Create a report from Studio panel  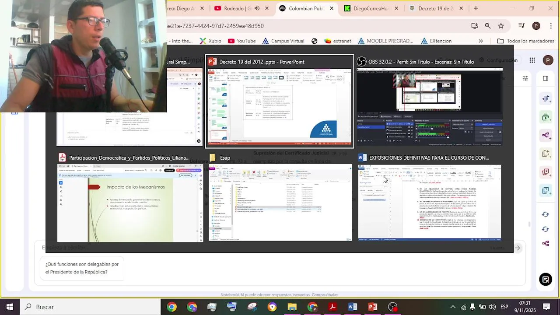546,154
